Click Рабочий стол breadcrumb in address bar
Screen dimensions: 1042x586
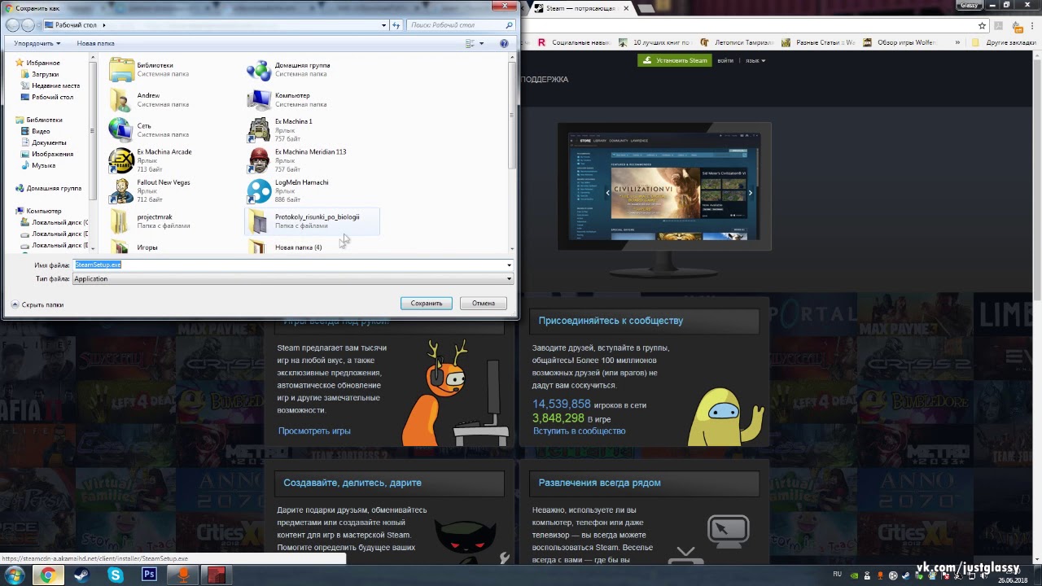(76, 25)
